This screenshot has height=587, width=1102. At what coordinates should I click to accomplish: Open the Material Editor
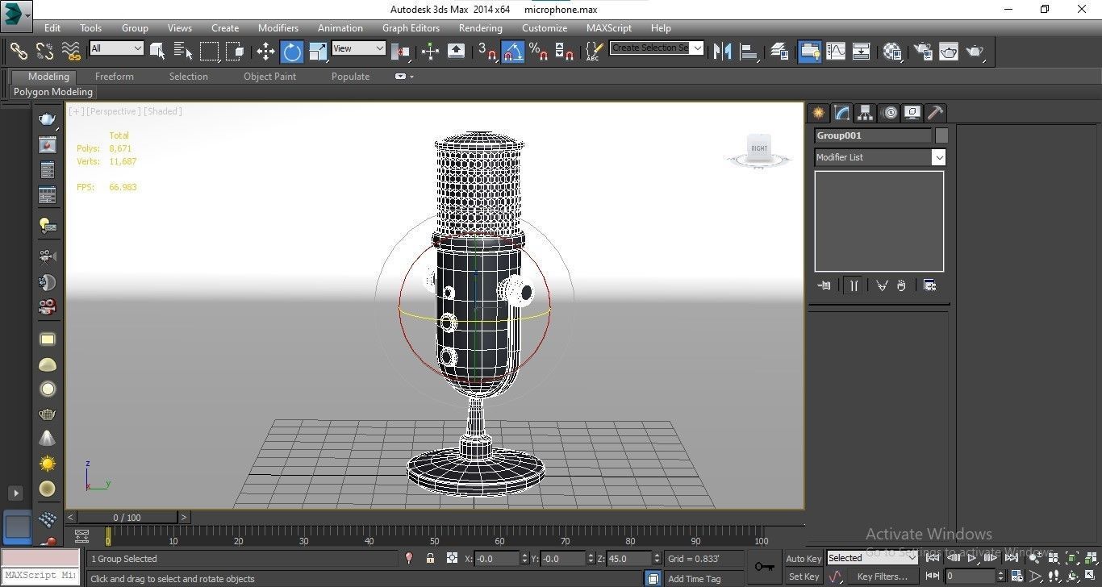tap(892, 52)
